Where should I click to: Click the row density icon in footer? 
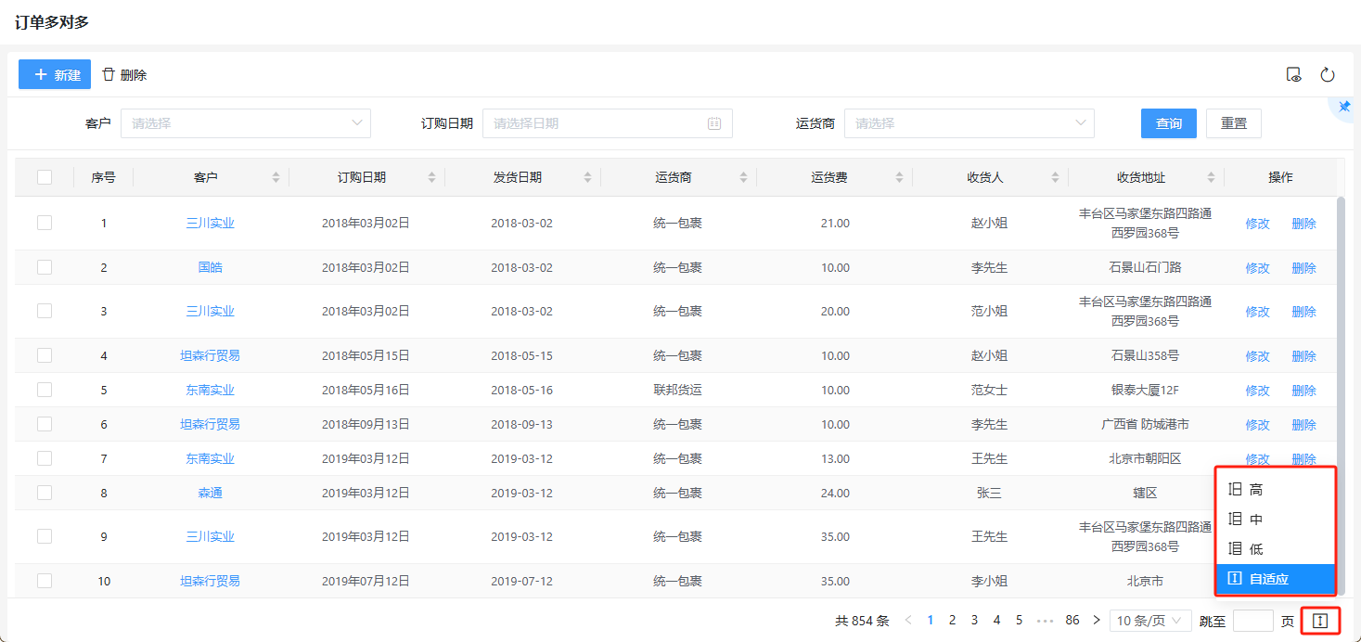coord(1320,621)
